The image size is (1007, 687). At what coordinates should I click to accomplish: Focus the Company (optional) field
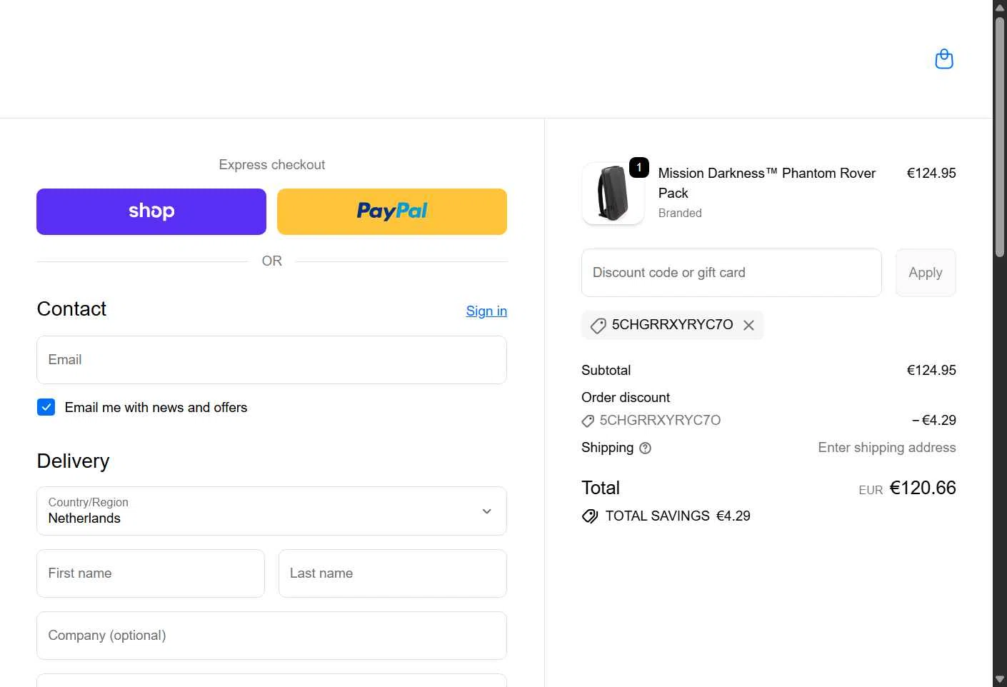271,636
